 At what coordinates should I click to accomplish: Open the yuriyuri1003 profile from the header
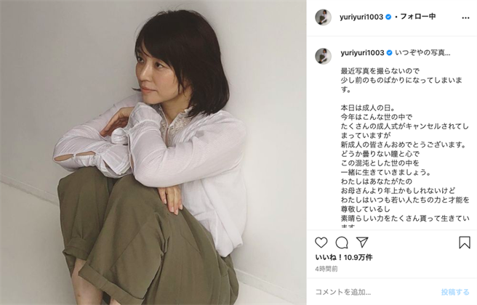point(361,17)
